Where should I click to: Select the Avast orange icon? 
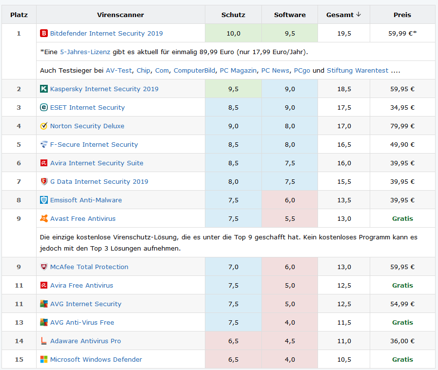point(43,218)
